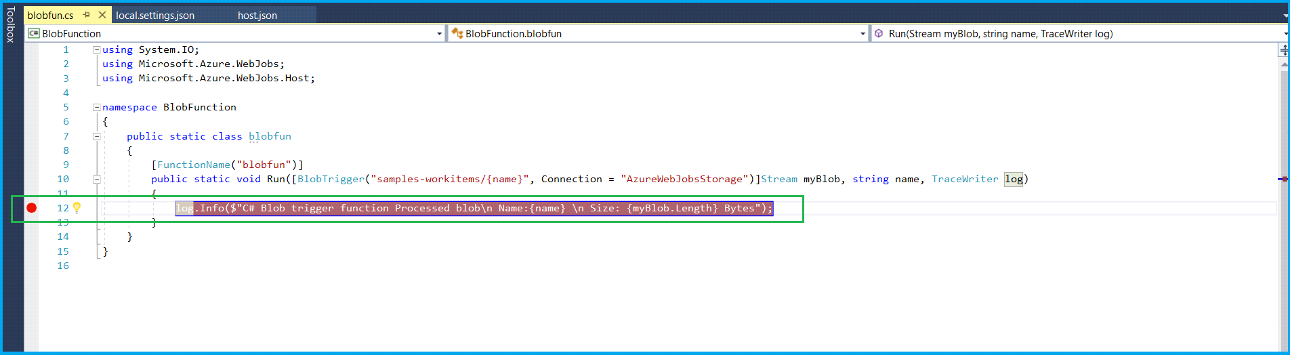Click the myBlob parameter name
Image resolution: width=1290 pixels, height=355 pixels.
[822, 179]
